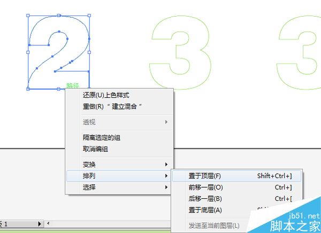The image size is (321, 233).
Task: Open the disabled 透视 submenu entry
Action: [119, 122]
